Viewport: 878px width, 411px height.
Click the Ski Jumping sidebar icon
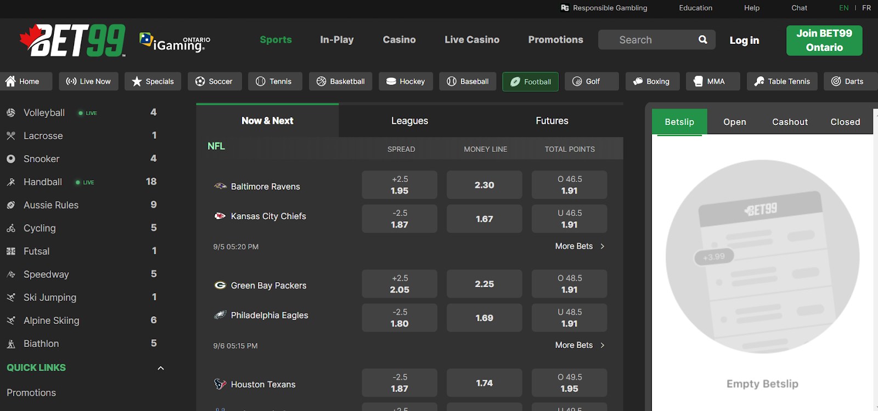click(x=11, y=297)
